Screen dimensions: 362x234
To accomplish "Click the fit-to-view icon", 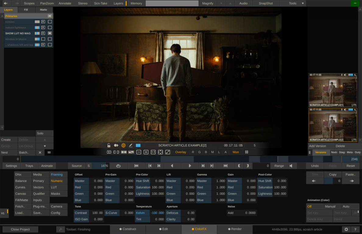I will [x=161, y=152].
